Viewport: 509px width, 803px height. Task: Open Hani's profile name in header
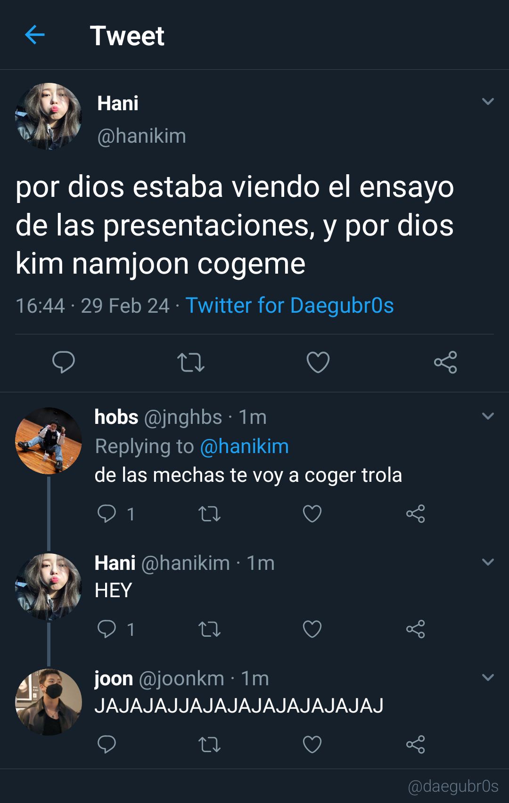click(x=118, y=103)
